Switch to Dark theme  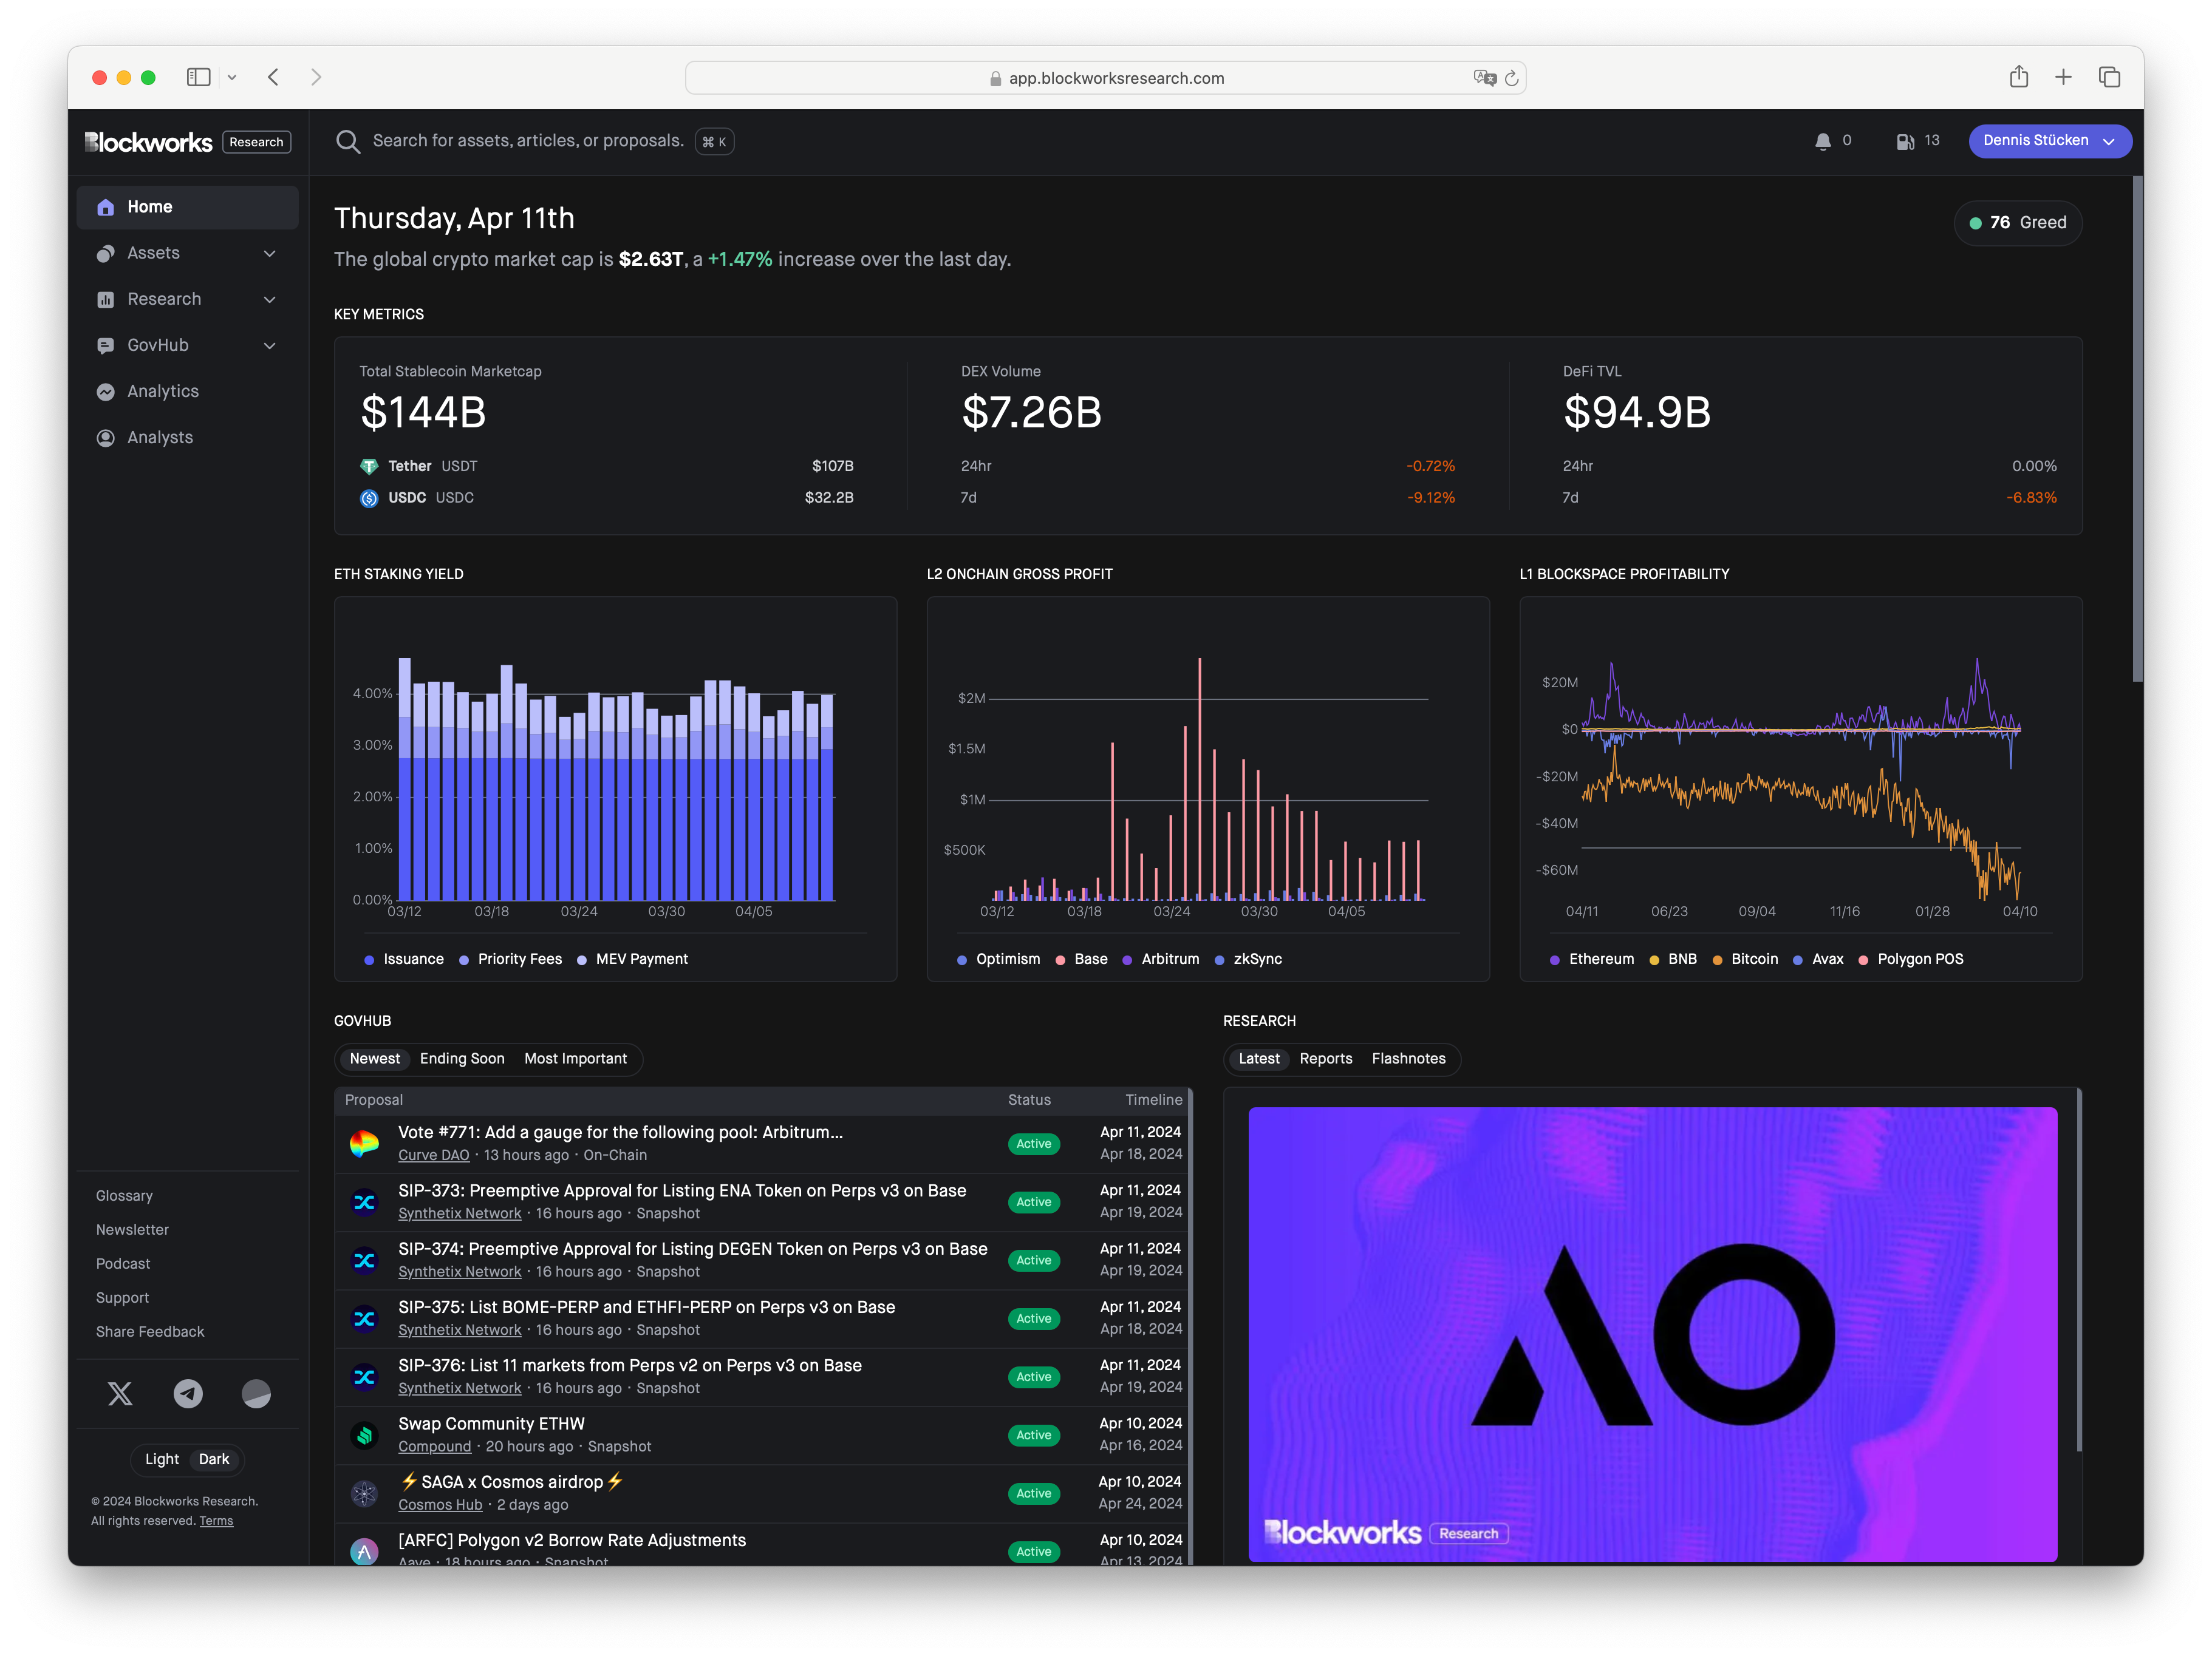tap(214, 1460)
